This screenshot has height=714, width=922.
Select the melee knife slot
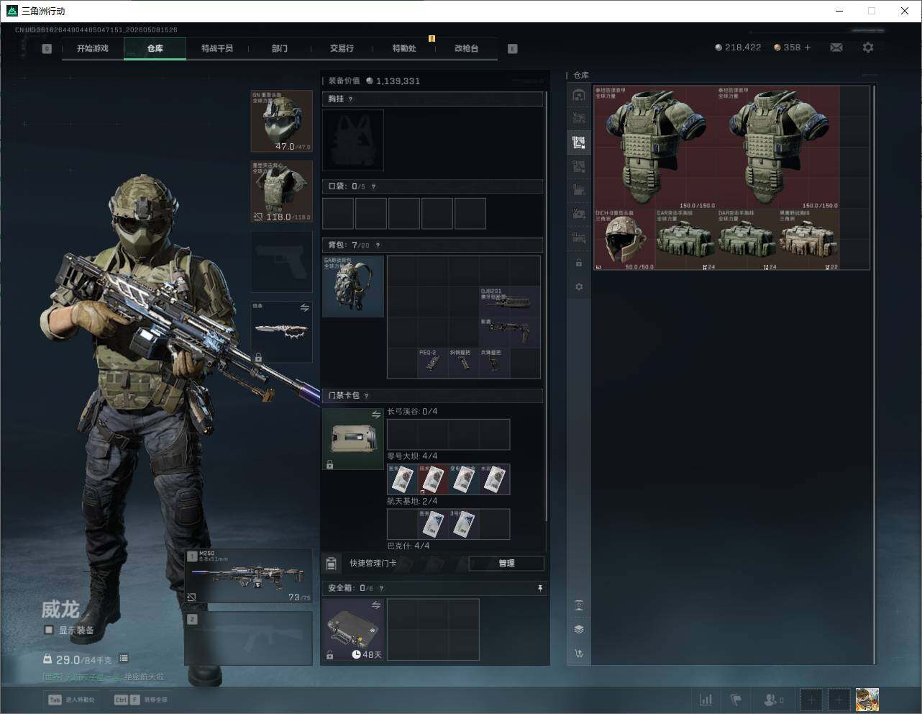coord(281,332)
